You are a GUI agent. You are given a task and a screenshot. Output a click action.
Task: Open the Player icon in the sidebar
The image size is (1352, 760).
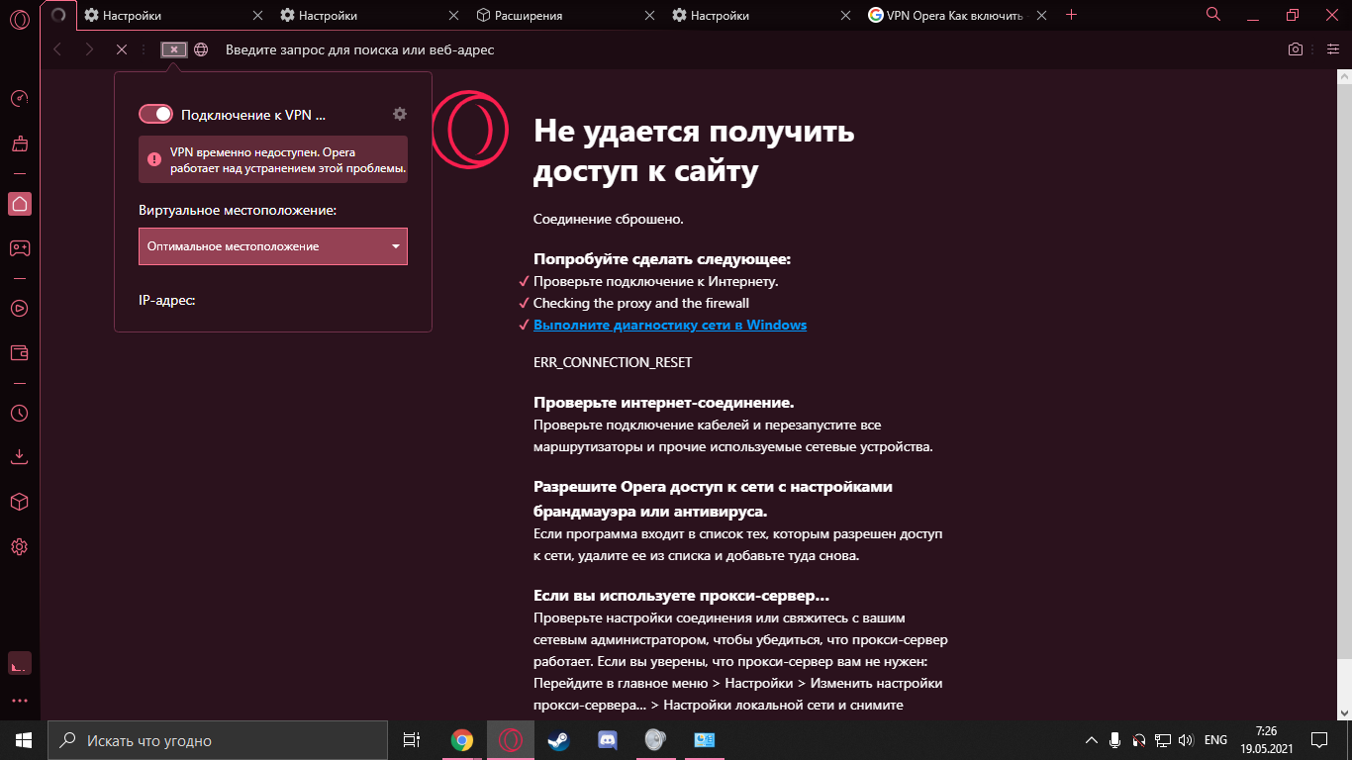click(19, 308)
